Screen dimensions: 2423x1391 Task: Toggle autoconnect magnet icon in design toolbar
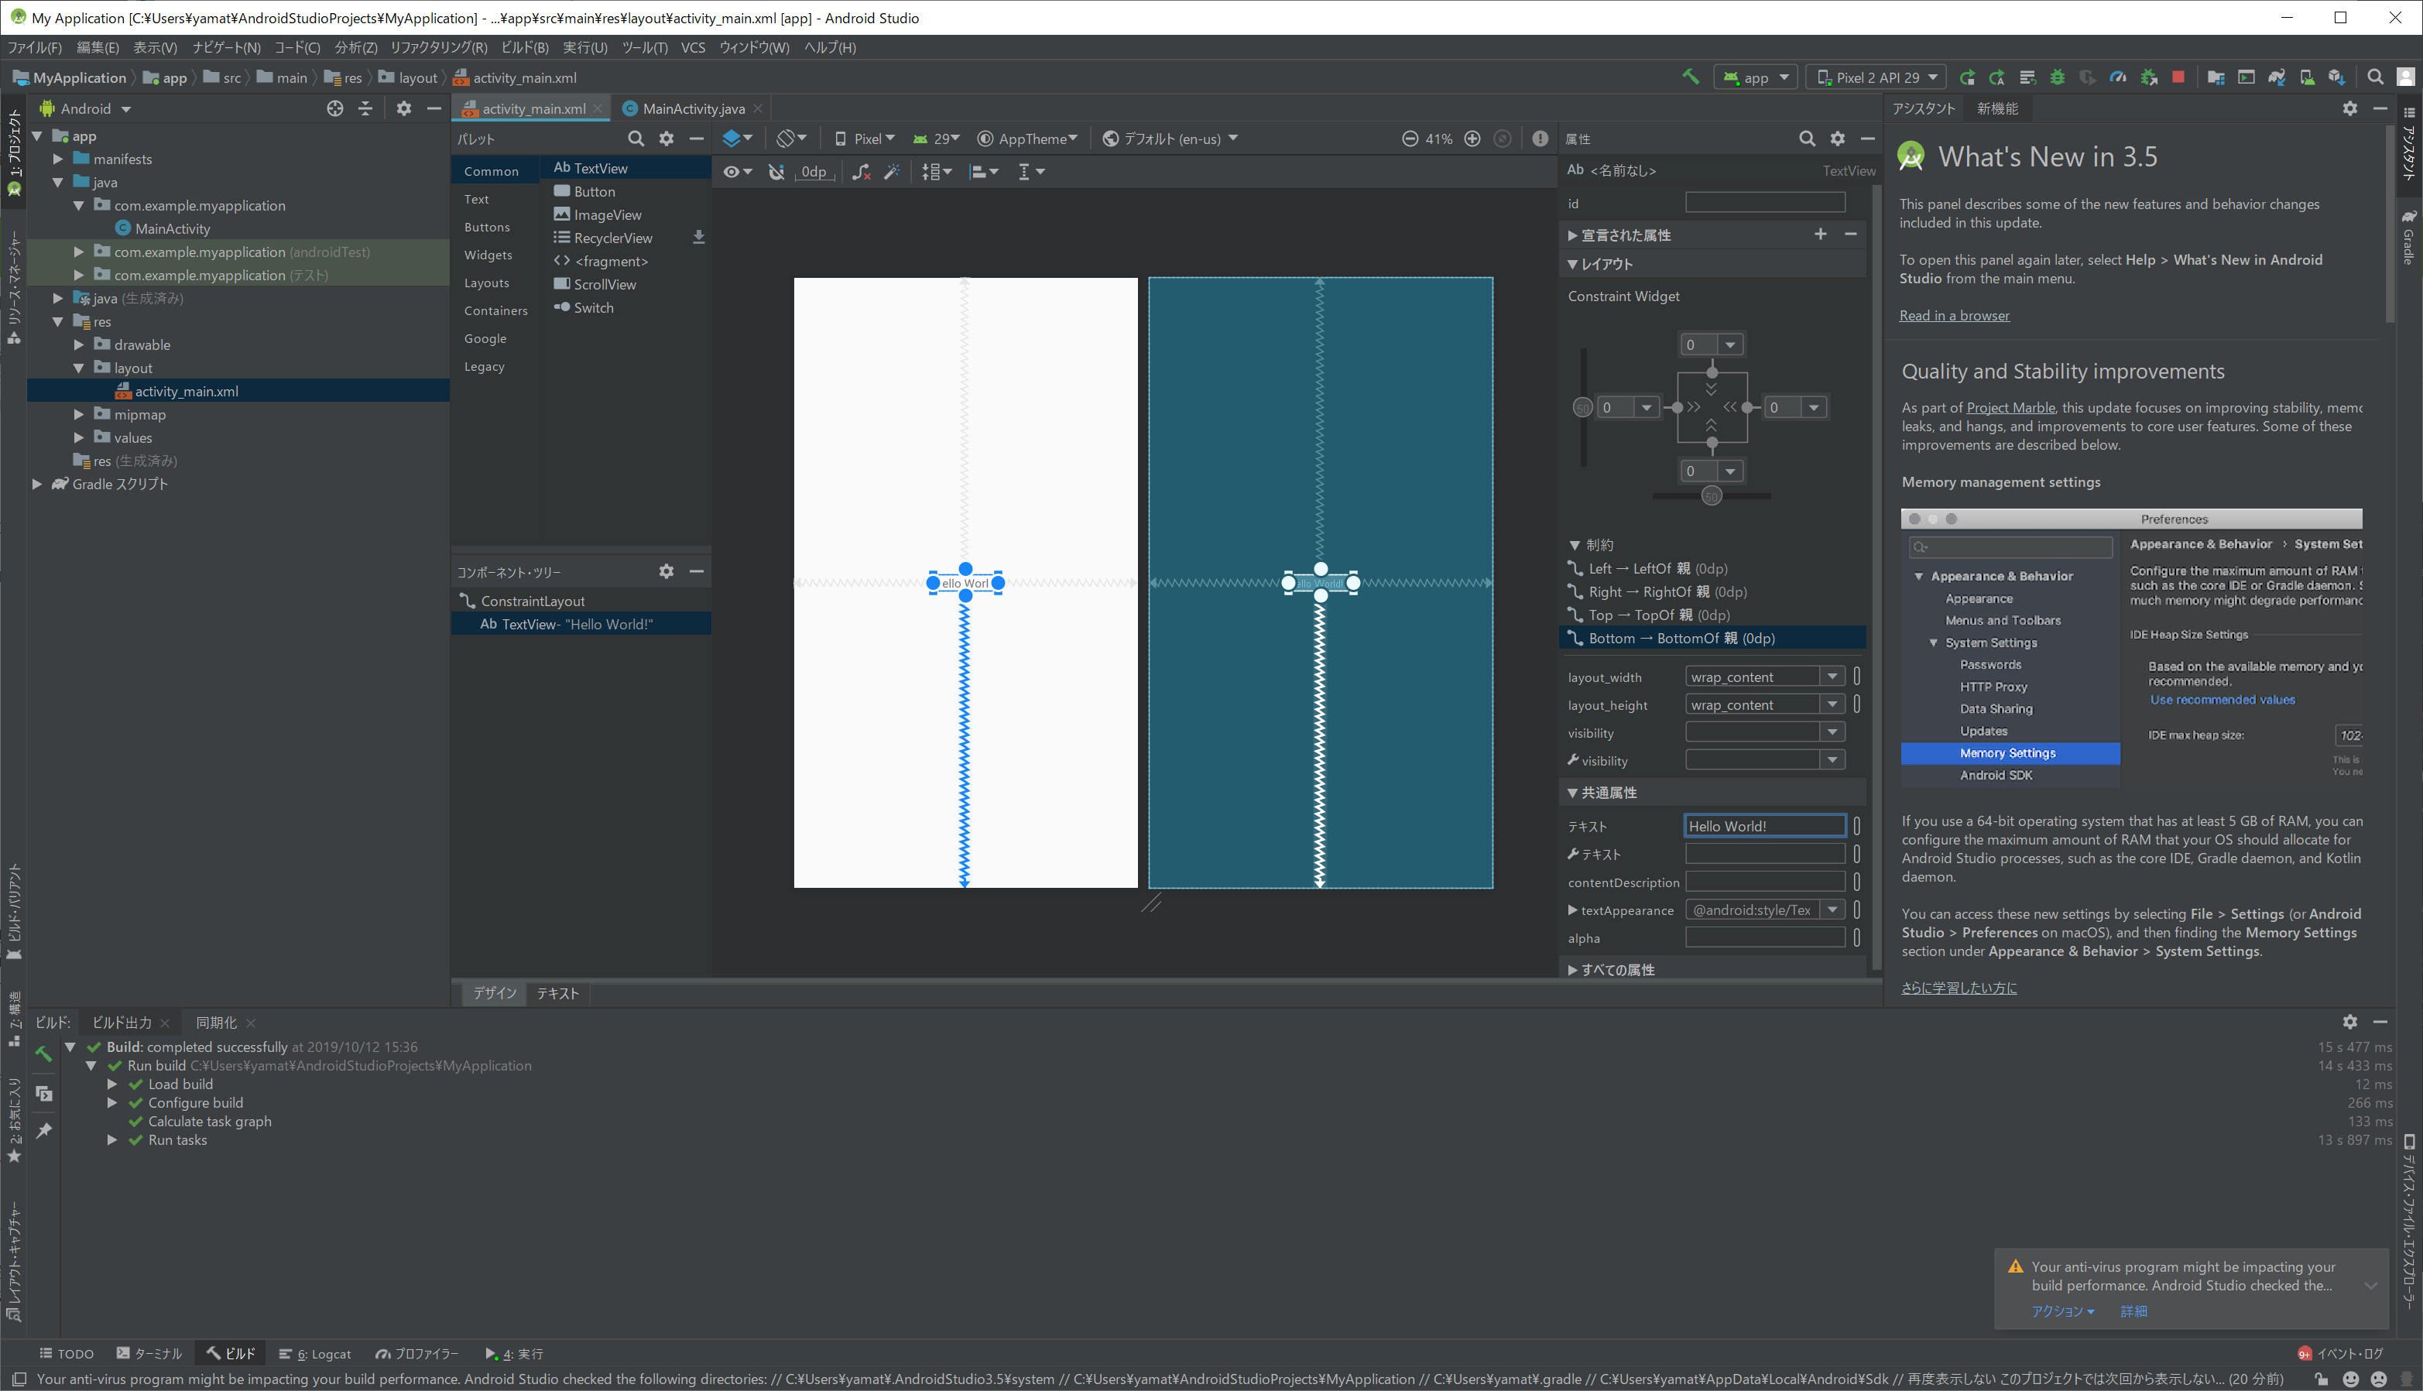coord(776,172)
